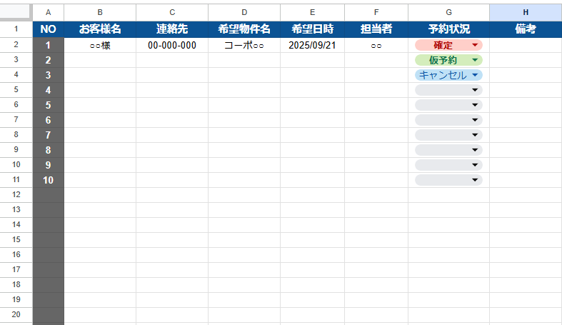Click the 備考 header cell
This screenshot has height=325, width=562.
pos(526,29)
